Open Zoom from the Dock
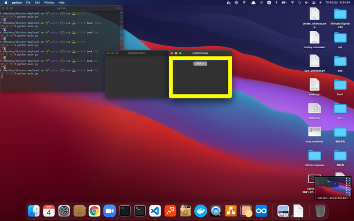The width and height of the screenshot is (354, 221). [109, 211]
